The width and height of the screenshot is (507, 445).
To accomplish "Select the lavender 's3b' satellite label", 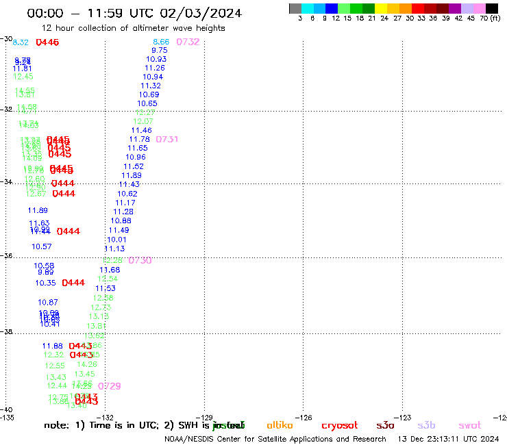I will point(426,425).
